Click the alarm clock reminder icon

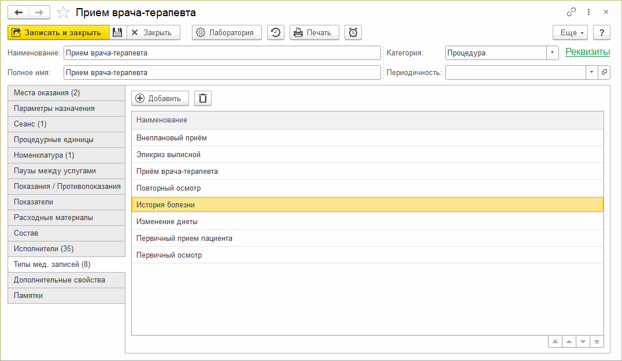coord(353,33)
